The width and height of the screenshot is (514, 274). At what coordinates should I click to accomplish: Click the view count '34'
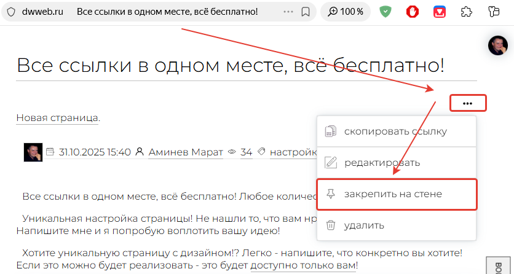pos(246,152)
